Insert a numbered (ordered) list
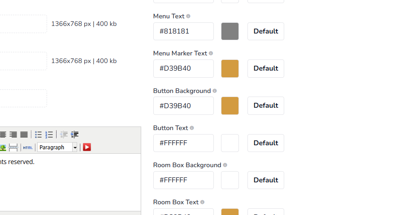Viewport: 416px width, 215px height. pos(49,135)
